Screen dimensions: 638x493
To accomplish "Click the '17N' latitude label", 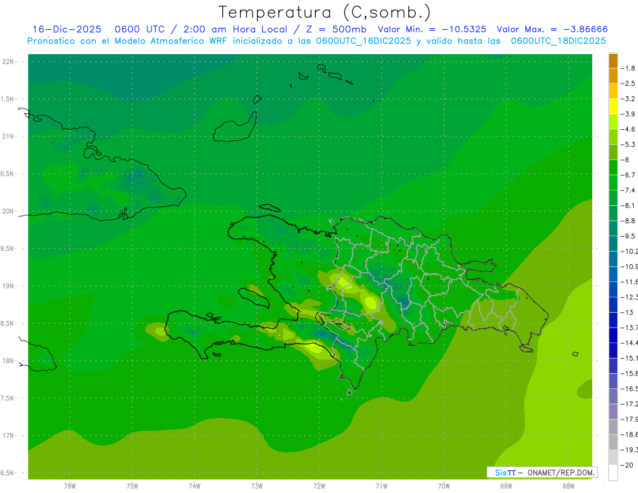I will [9, 436].
